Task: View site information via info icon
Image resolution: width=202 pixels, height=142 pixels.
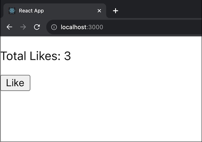Action: point(54,27)
